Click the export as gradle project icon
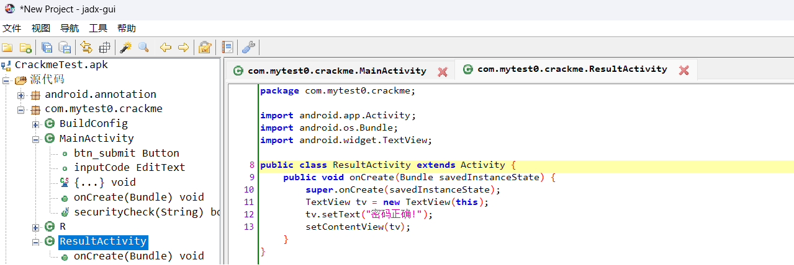Image resolution: width=794 pixels, height=265 pixels. click(x=65, y=47)
